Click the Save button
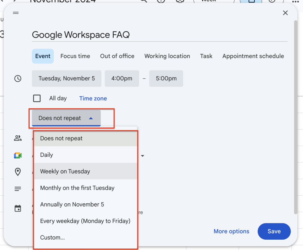The width and height of the screenshot is (303, 250). click(274, 231)
